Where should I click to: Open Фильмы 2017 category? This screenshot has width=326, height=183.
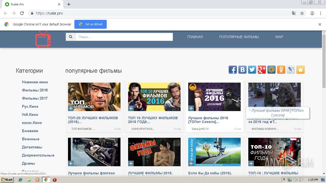pyautogui.click(x=35, y=98)
